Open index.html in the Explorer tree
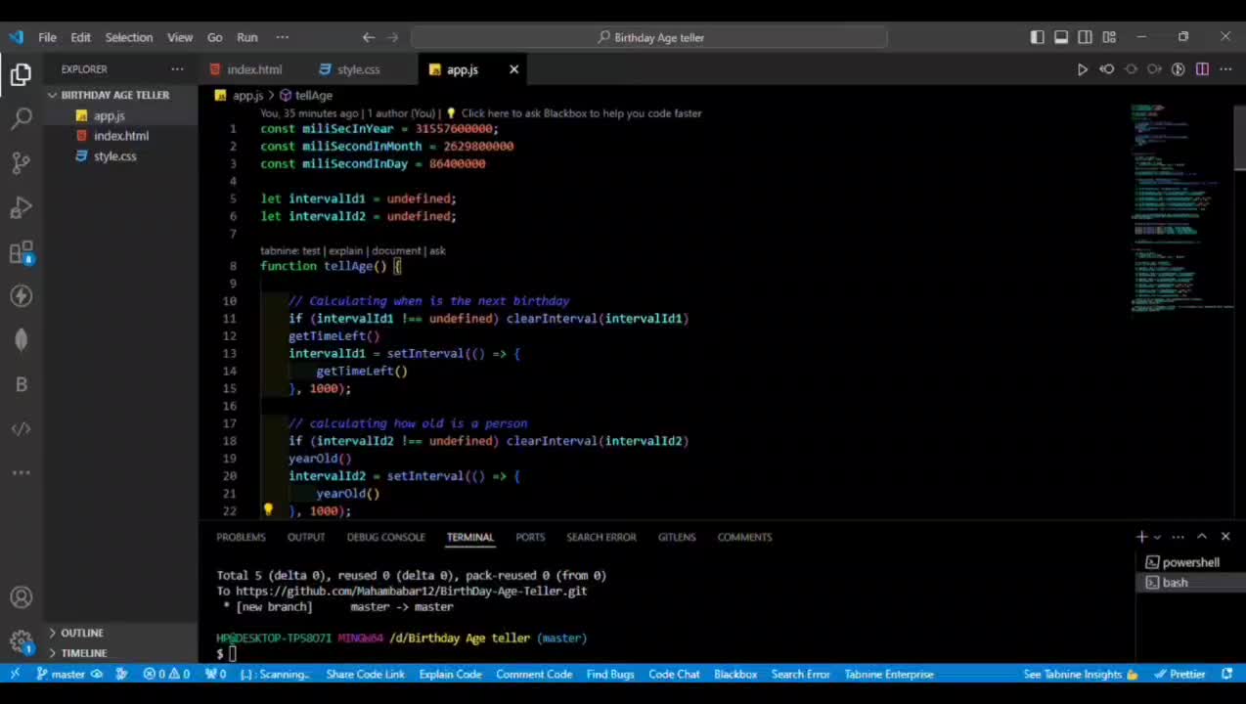This screenshot has height=704, width=1246. pos(120,136)
